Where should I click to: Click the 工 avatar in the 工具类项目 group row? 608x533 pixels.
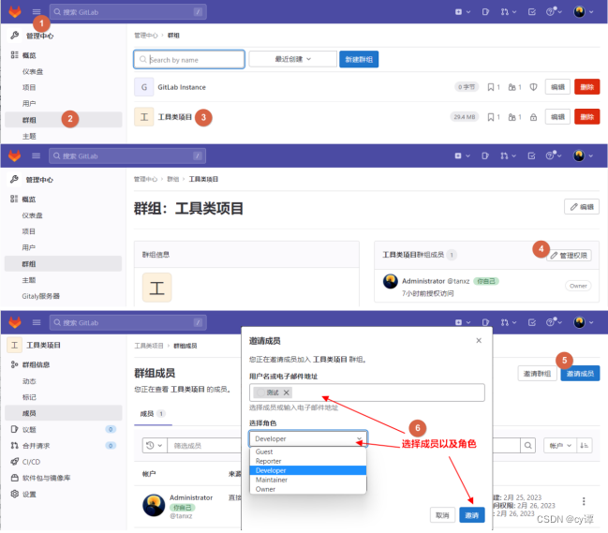144,117
